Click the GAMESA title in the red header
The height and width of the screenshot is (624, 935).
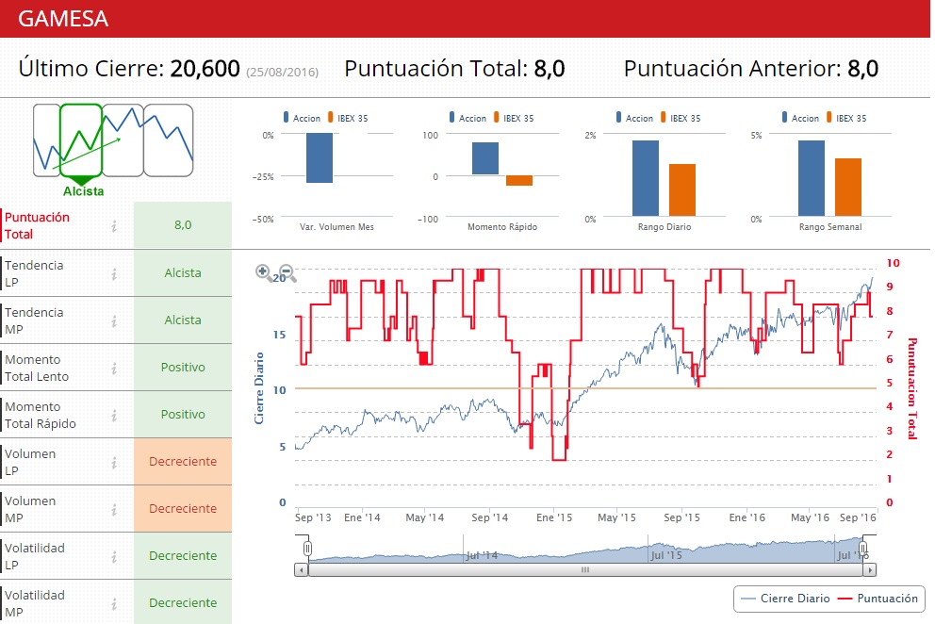click(x=63, y=19)
